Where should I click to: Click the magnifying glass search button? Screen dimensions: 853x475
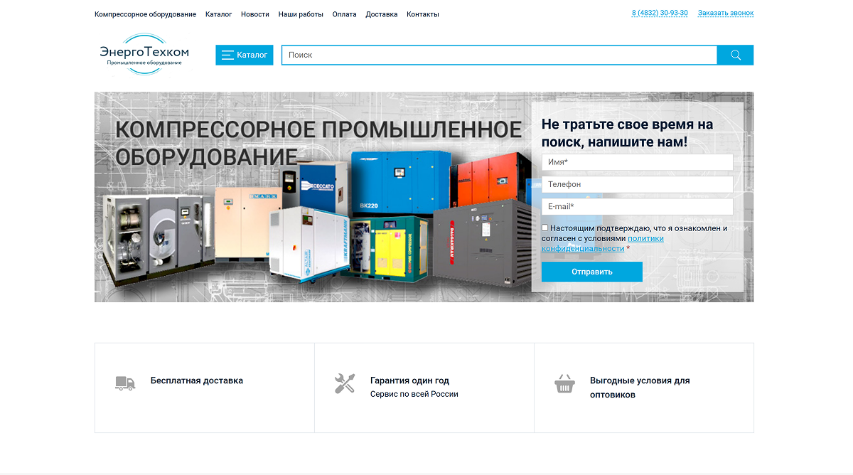coord(735,55)
